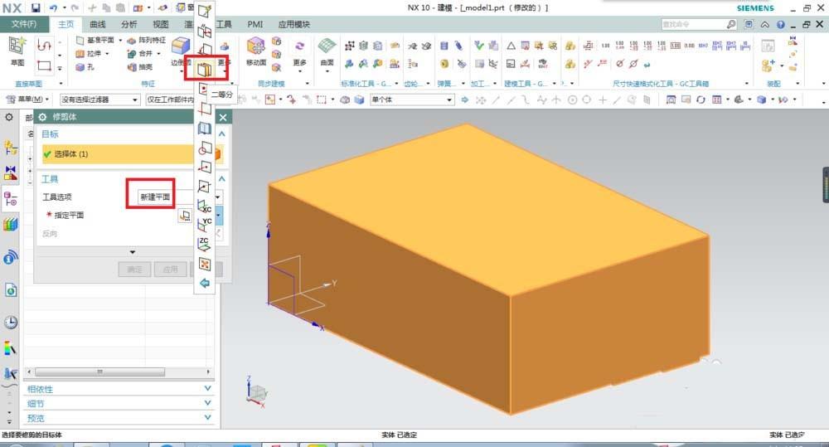Open the History clock icon in sidebar

click(11, 323)
